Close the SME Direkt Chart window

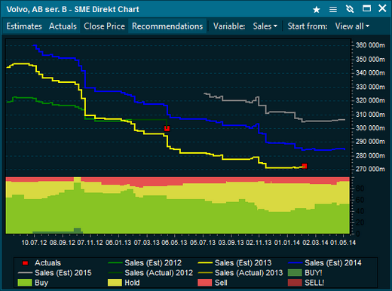pyautogui.click(x=382, y=8)
